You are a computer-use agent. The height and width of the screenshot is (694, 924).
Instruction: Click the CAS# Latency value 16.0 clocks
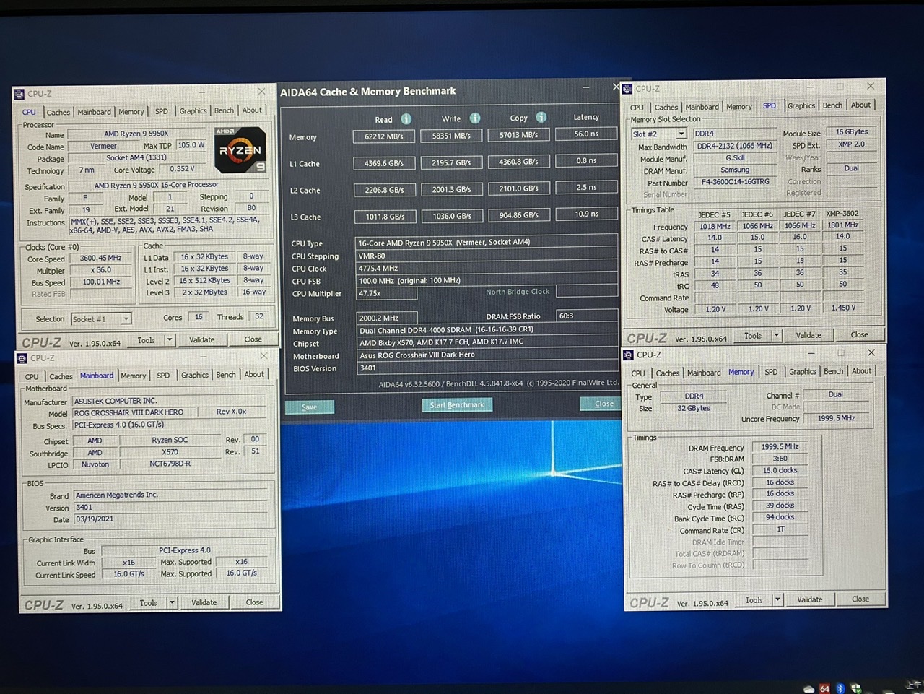780,470
